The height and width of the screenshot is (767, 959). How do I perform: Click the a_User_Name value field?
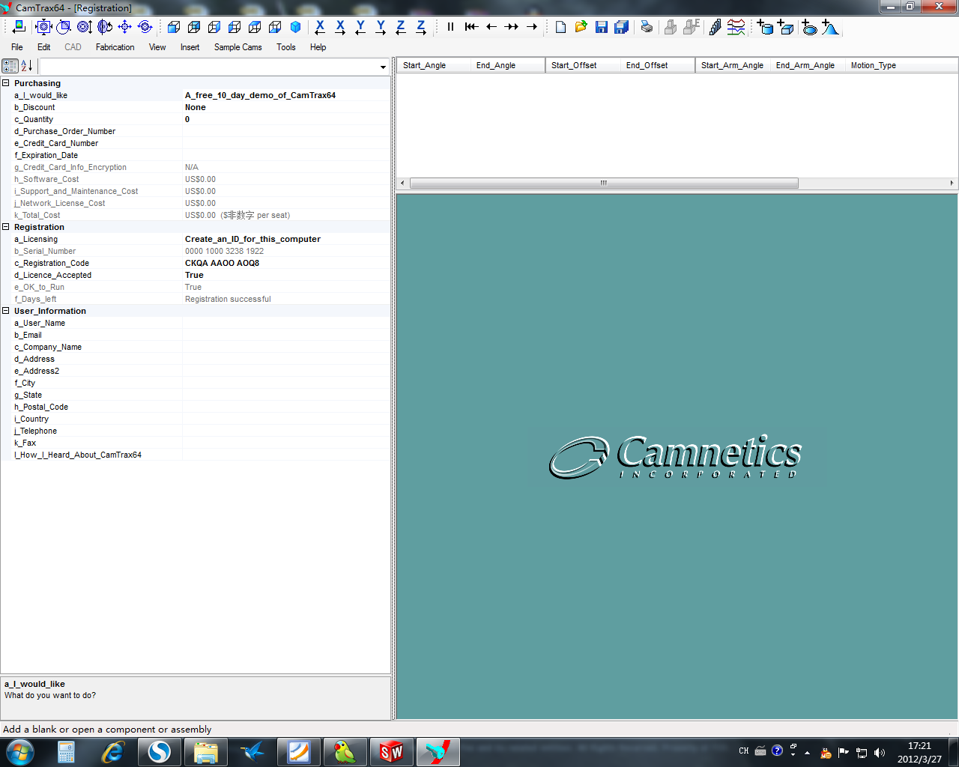coord(286,323)
